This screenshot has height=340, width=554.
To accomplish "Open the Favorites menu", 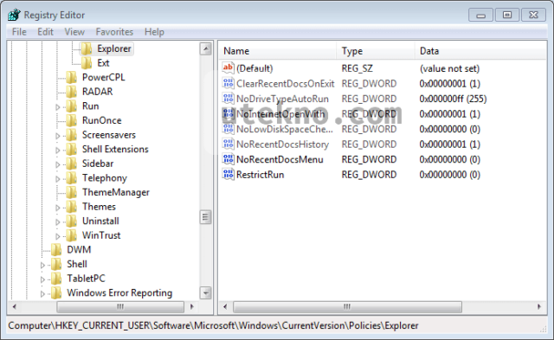I will [114, 32].
